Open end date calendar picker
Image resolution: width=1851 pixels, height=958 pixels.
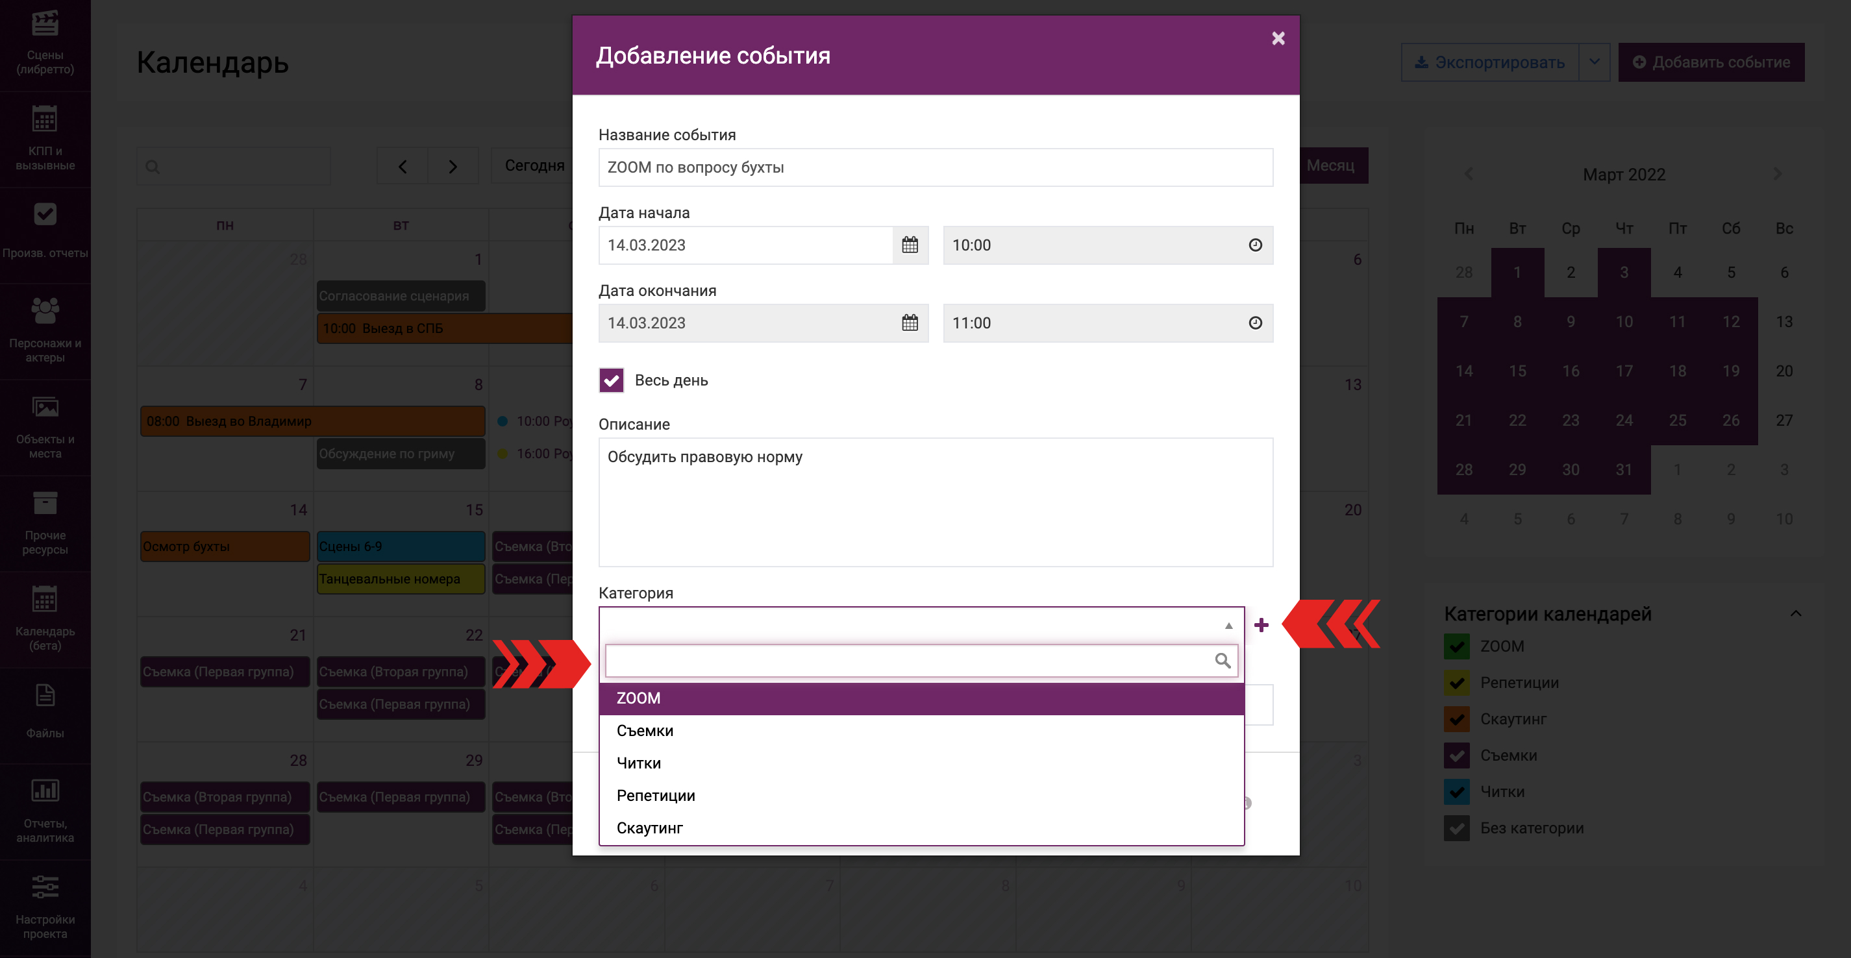910,323
